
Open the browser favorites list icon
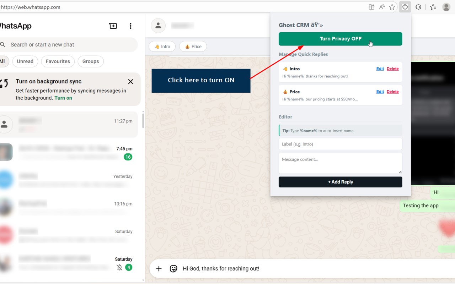[433, 7]
